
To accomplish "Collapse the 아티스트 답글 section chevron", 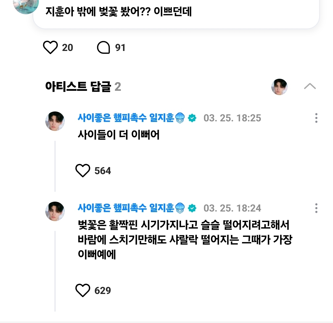I will [310, 86].
